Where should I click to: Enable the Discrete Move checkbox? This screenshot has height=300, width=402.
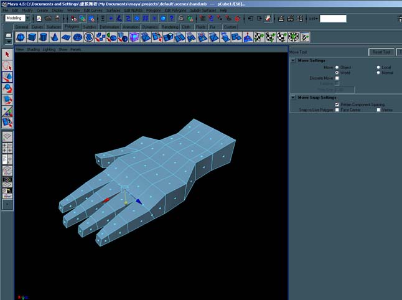coord(337,78)
